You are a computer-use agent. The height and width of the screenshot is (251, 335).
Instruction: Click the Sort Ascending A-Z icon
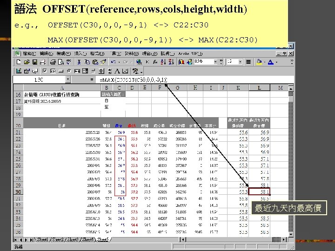(x=163, y=62)
